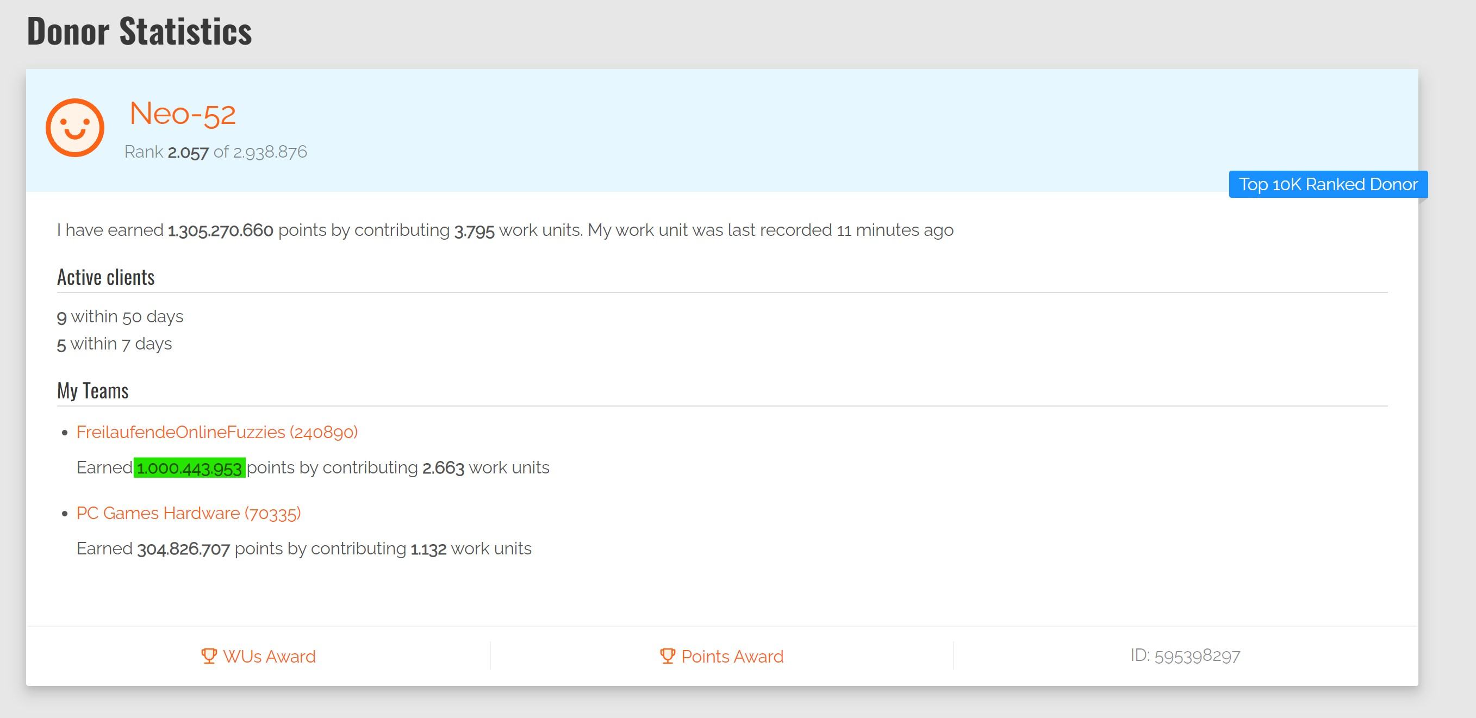This screenshot has height=718, width=1476.
Task: Click the Active clients section heading
Action: (105, 277)
